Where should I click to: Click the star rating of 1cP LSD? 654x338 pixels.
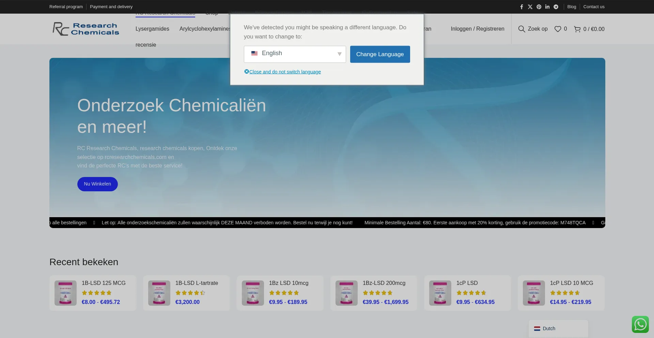471,293
